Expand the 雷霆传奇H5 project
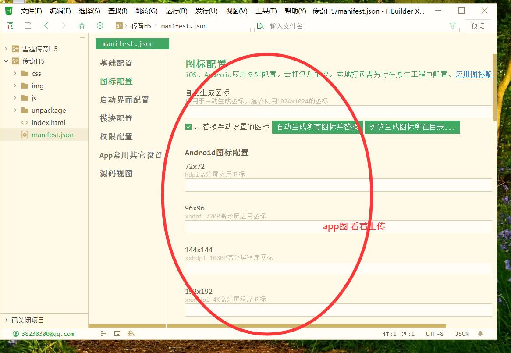511x353 pixels. pos(6,49)
